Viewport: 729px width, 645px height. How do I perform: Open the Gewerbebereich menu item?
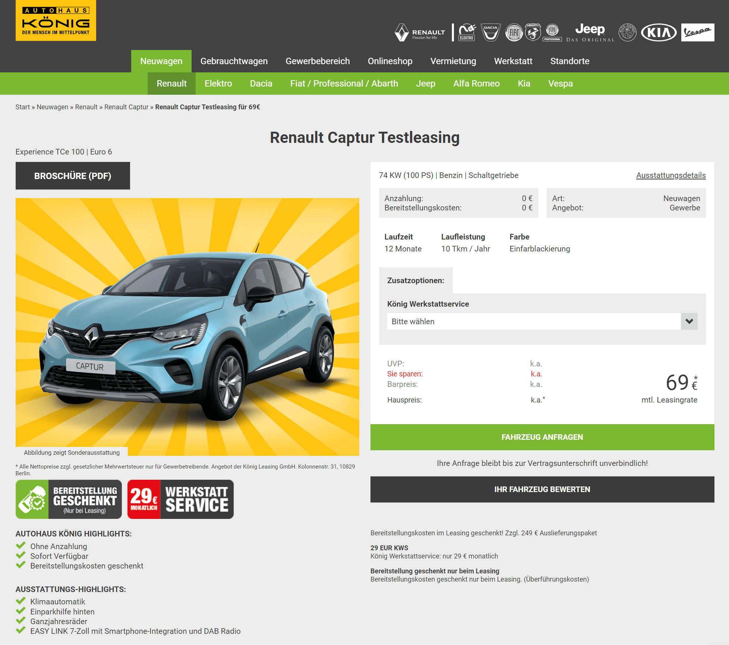(x=318, y=61)
